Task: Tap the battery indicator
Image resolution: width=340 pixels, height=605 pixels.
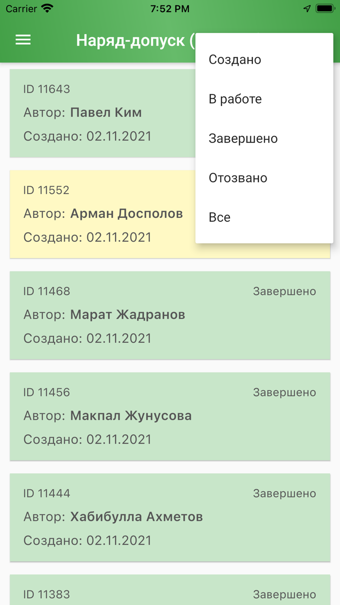Action: [323, 8]
